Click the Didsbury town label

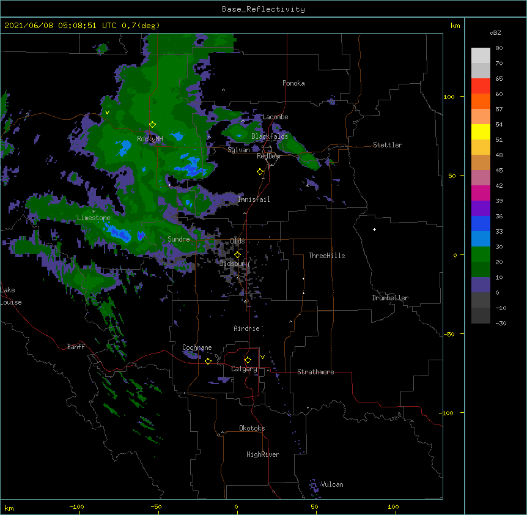[235, 264]
